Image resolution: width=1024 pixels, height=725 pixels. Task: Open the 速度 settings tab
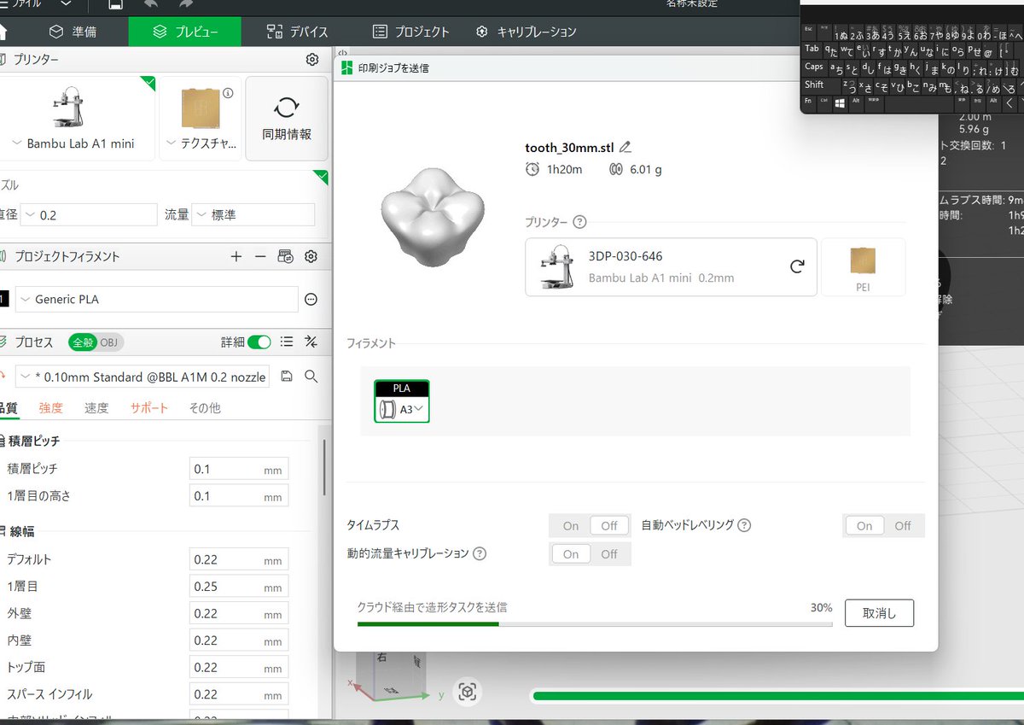[96, 408]
